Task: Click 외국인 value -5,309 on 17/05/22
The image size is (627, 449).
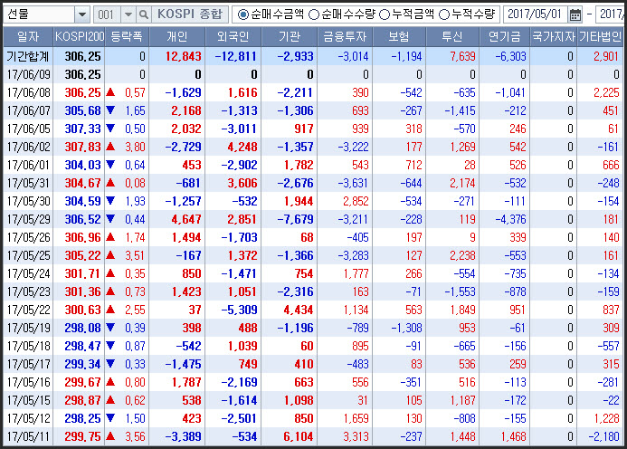Action: click(239, 310)
